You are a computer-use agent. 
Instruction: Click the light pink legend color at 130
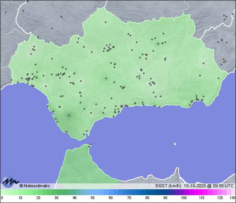233,192
